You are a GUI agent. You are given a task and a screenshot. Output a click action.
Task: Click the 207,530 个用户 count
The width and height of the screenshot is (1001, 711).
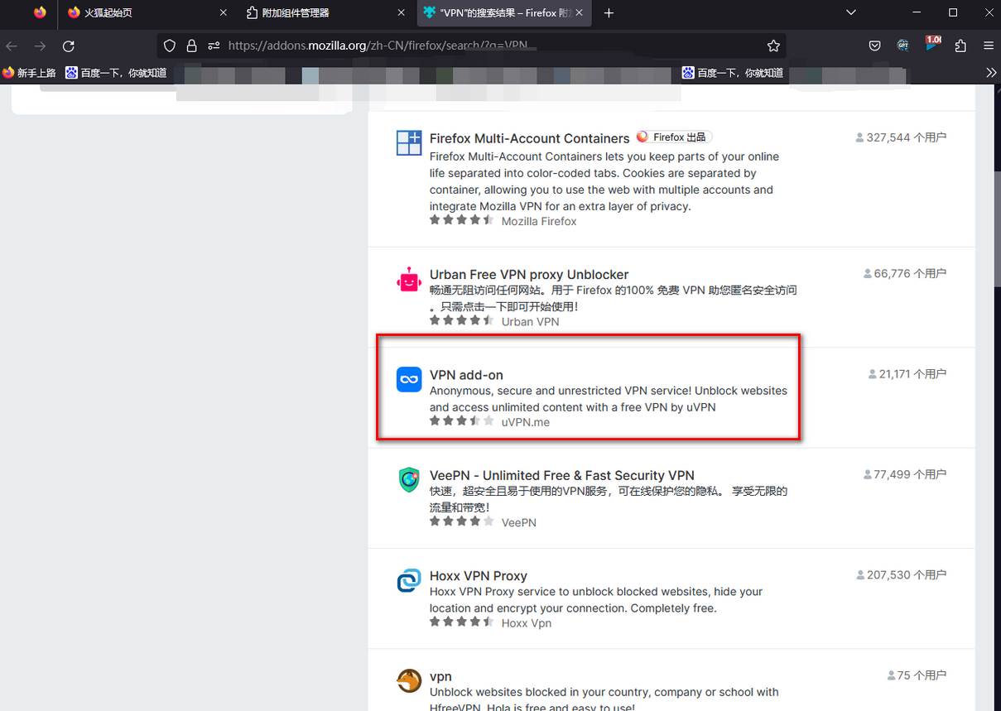pos(901,574)
